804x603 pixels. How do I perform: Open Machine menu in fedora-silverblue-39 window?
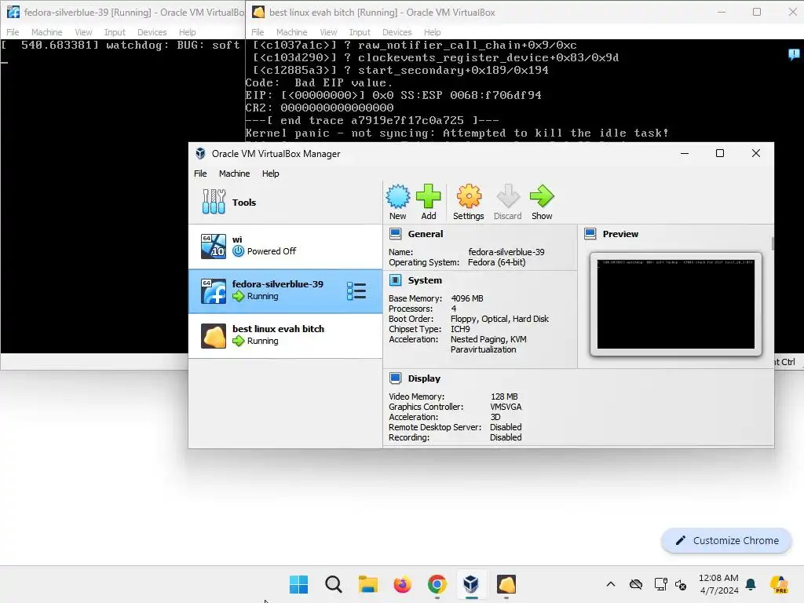click(x=46, y=31)
